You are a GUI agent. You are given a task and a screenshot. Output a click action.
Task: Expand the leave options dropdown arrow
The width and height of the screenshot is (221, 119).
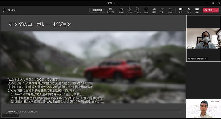pos(217,10)
